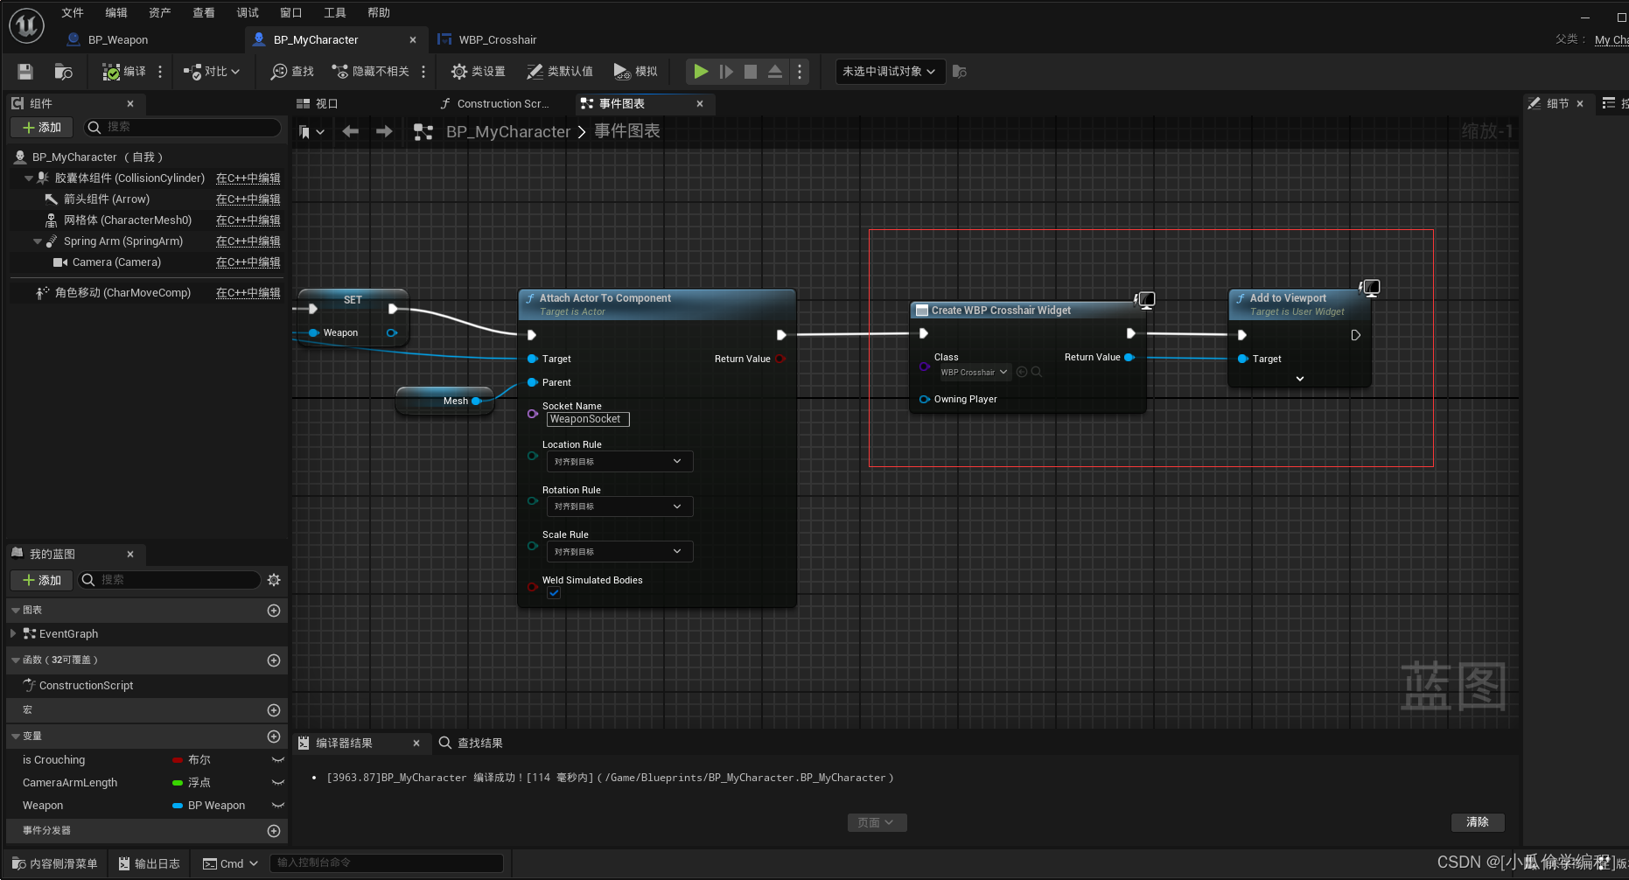
Task: Add new macro with 宏 plus icon
Action: coord(274,710)
